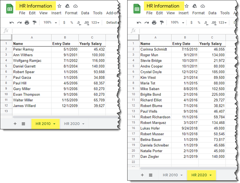Image resolution: width=240 pixels, height=183 pixels.
Task: Open the 100% zoom dropdown in left window
Action: [49, 23]
